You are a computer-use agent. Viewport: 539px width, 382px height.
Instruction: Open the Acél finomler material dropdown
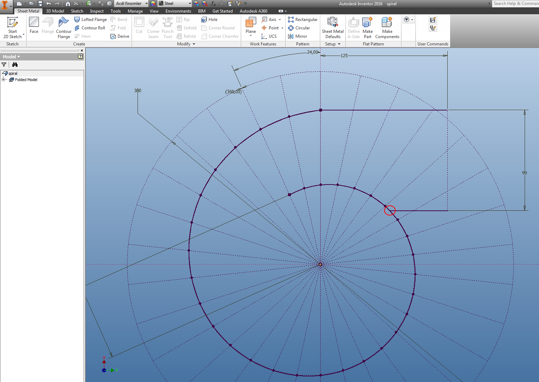132,3
